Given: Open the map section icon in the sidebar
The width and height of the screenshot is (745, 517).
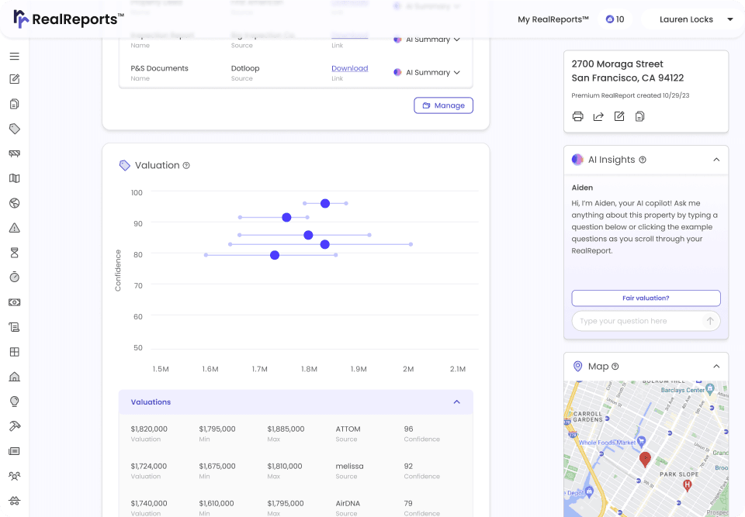Looking at the screenshot, I should coord(14,178).
